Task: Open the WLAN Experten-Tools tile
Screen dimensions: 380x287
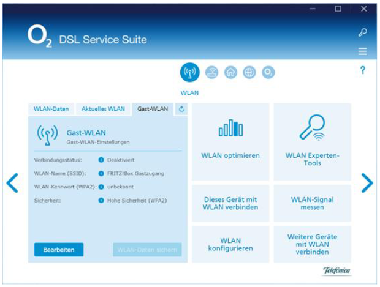Action: 313,142
